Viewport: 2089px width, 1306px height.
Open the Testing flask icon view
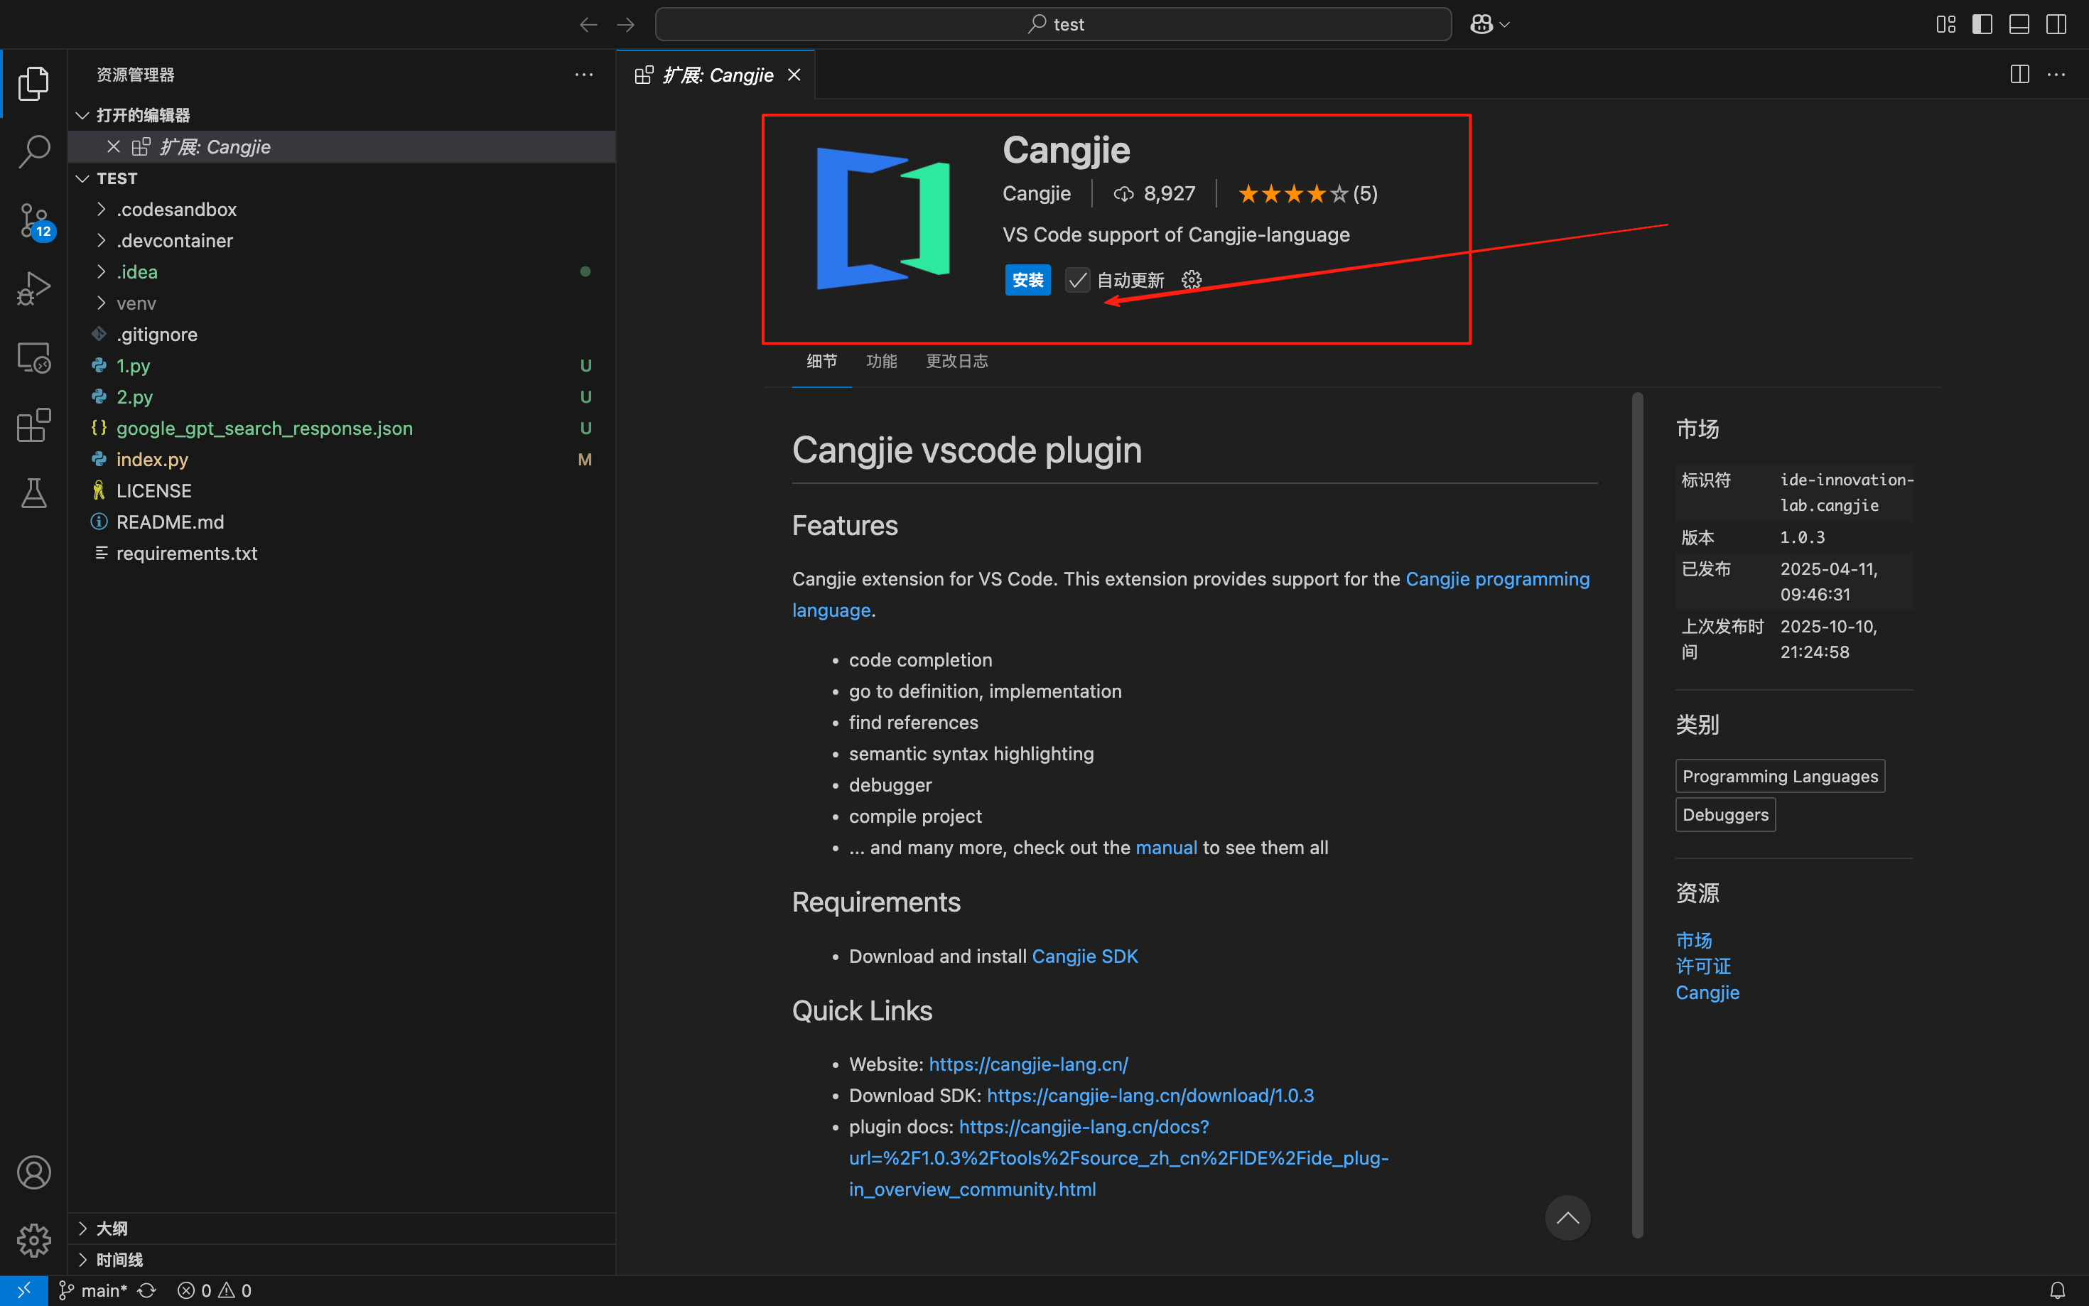coord(33,493)
